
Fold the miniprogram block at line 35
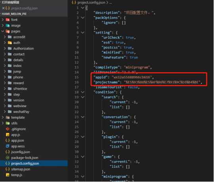click(83, 176)
